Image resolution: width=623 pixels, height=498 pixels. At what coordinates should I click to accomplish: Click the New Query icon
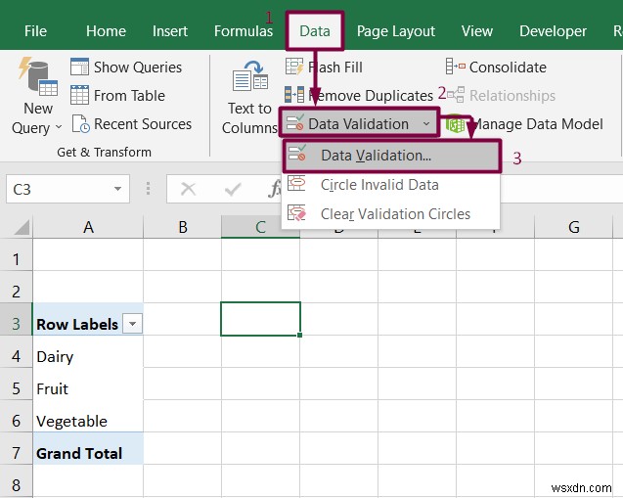(x=38, y=76)
